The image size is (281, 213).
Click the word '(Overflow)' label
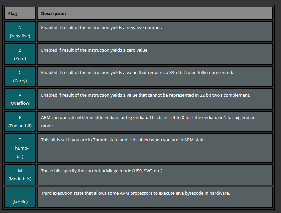point(20,103)
